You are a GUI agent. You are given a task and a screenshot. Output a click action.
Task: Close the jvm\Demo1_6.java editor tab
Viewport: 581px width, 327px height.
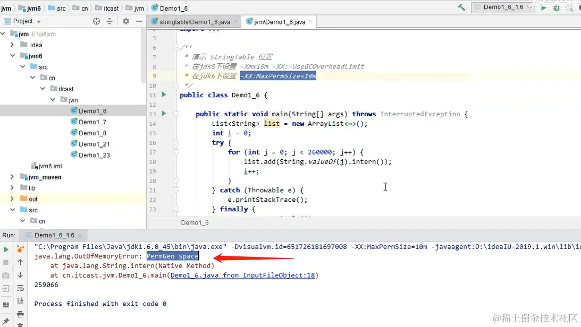[x=310, y=21]
